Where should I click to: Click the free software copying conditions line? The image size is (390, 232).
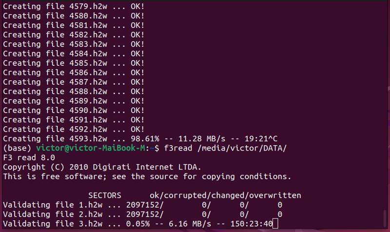(147, 176)
